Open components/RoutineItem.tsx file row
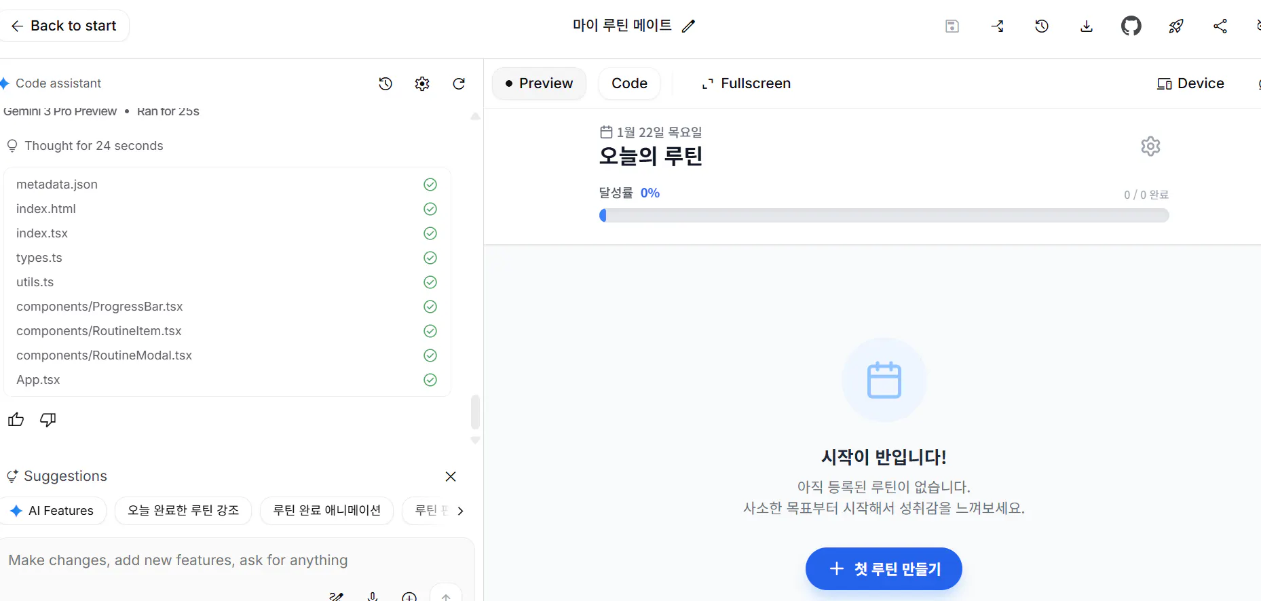1261x601 pixels. pos(227,331)
